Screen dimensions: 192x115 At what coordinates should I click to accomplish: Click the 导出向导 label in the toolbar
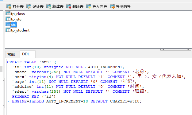click(123, 6)
